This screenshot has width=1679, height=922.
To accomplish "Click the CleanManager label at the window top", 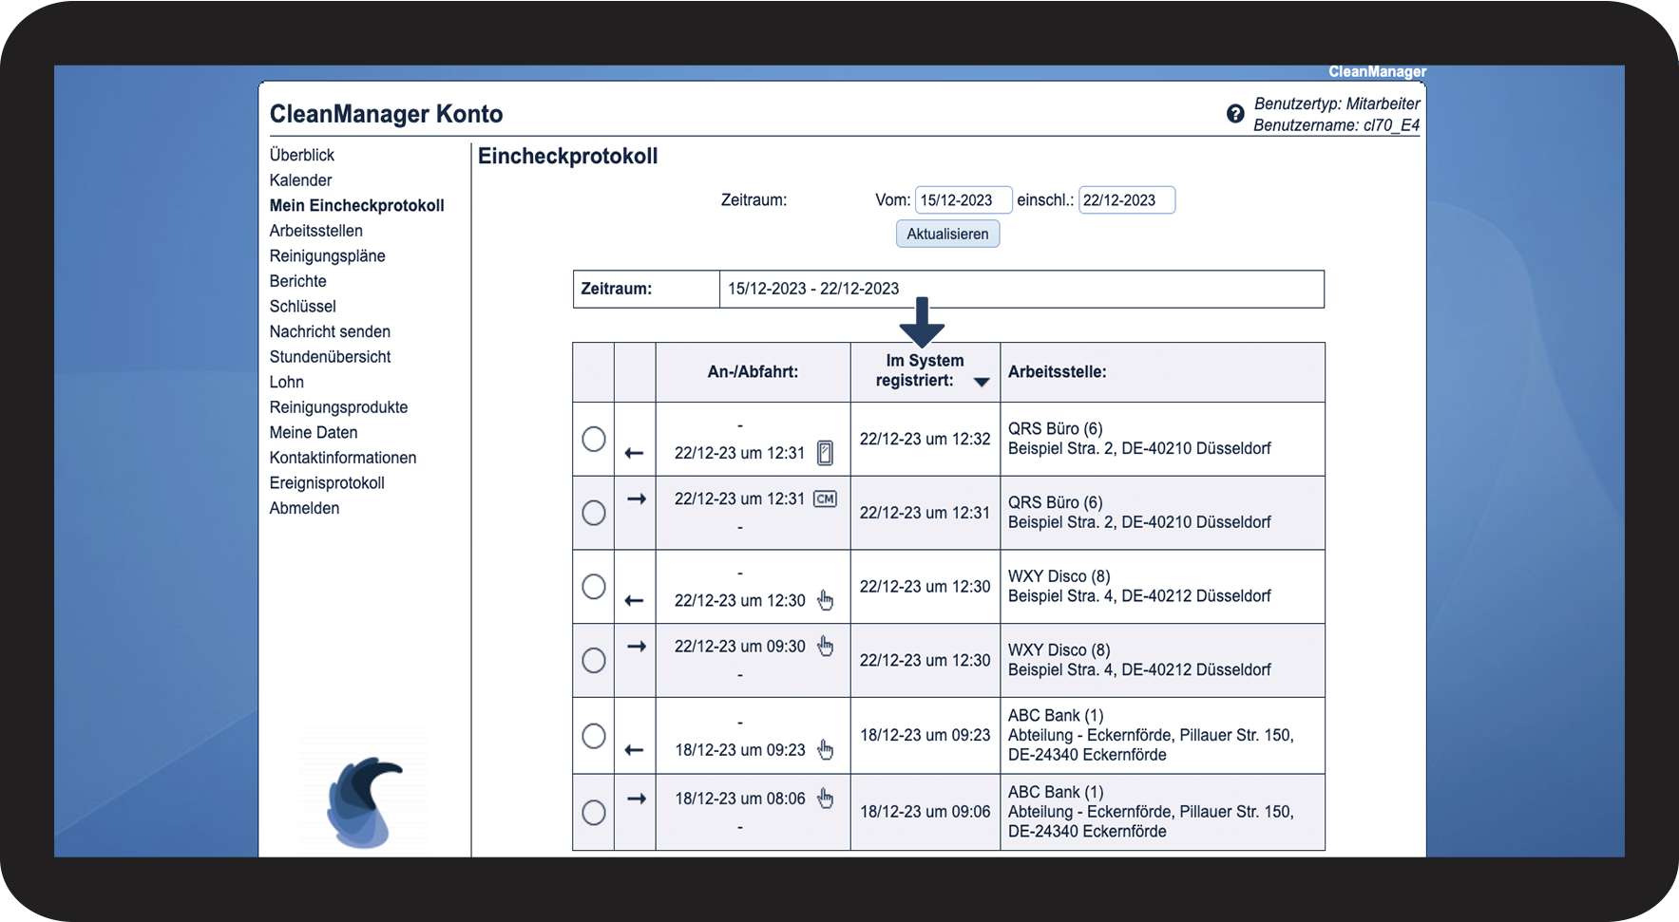I will tap(1377, 72).
